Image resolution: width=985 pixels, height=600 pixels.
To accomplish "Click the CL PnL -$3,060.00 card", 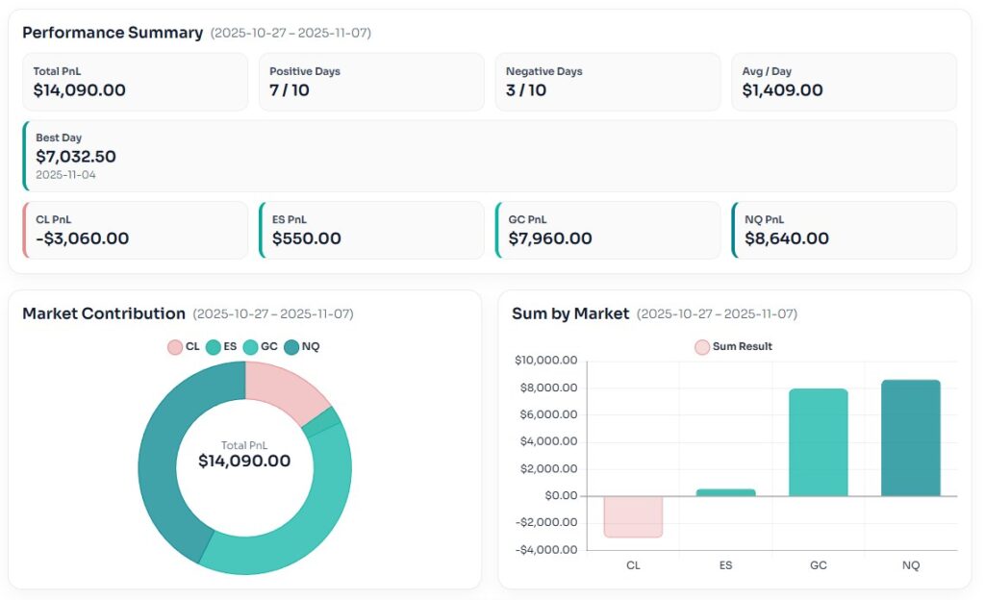I will pyautogui.click(x=135, y=230).
